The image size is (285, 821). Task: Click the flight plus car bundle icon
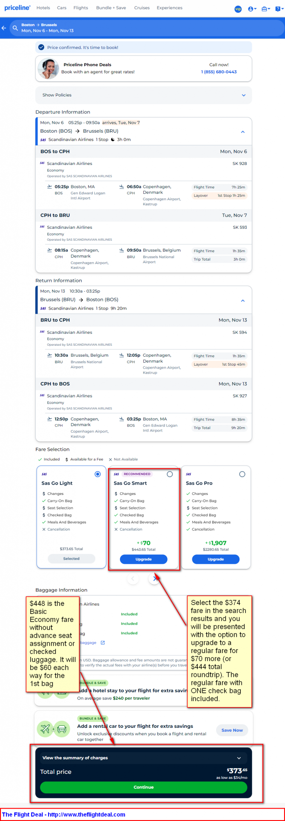click(53, 729)
